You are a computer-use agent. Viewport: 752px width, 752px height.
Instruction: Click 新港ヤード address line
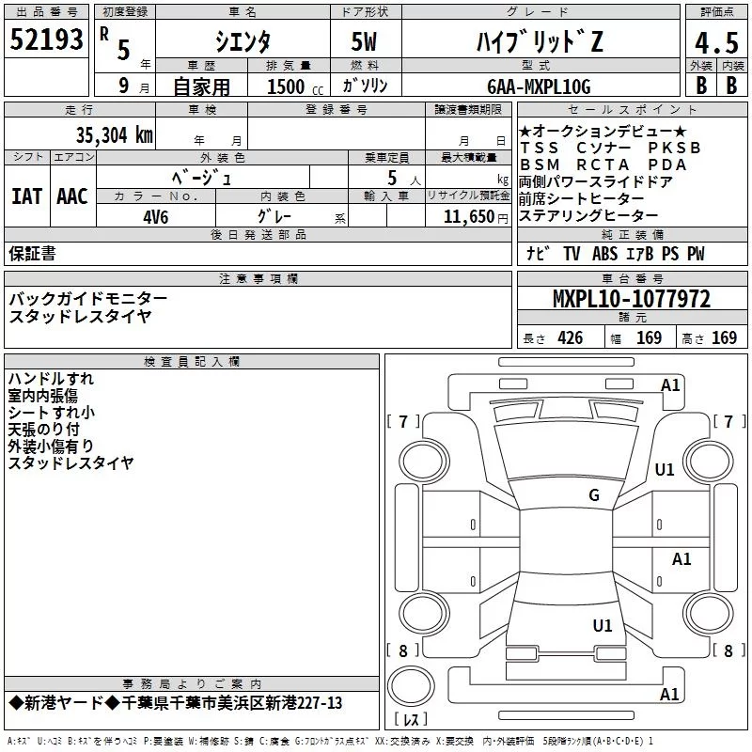click(x=176, y=703)
